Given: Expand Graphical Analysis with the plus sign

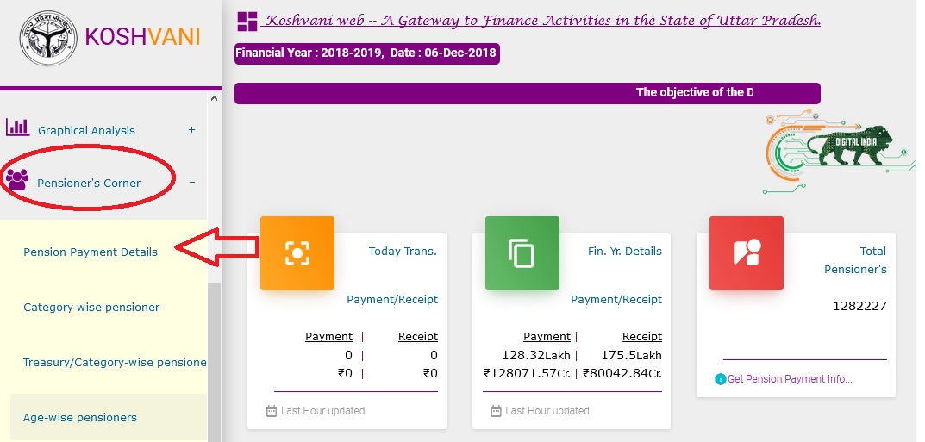Looking at the screenshot, I should point(192,130).
